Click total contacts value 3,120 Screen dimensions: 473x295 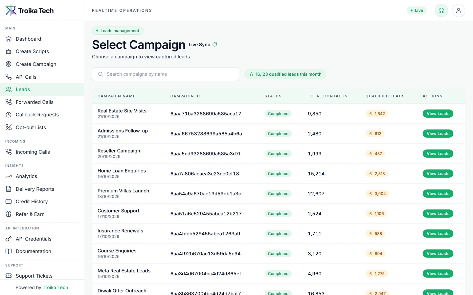point(315,254)
